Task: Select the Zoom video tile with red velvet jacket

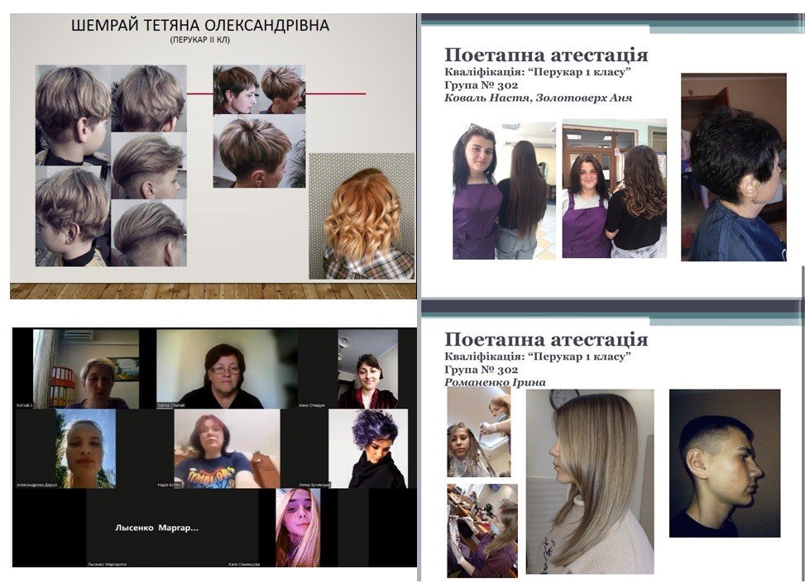Action: pyautogui.click(x=367, y=369)
